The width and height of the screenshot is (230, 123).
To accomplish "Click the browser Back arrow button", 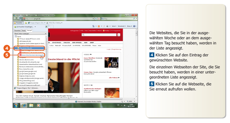I will click(15, 19).
